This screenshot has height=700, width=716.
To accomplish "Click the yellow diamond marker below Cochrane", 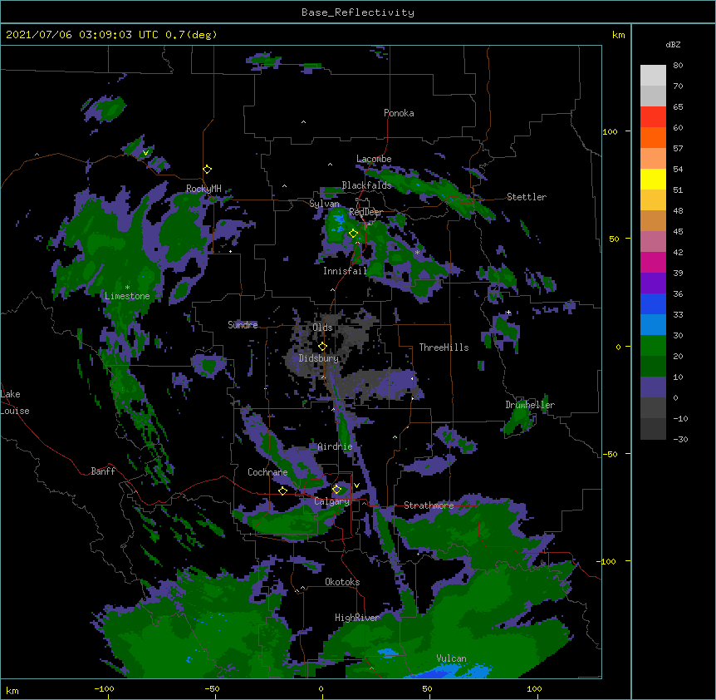I will [282, 490].
